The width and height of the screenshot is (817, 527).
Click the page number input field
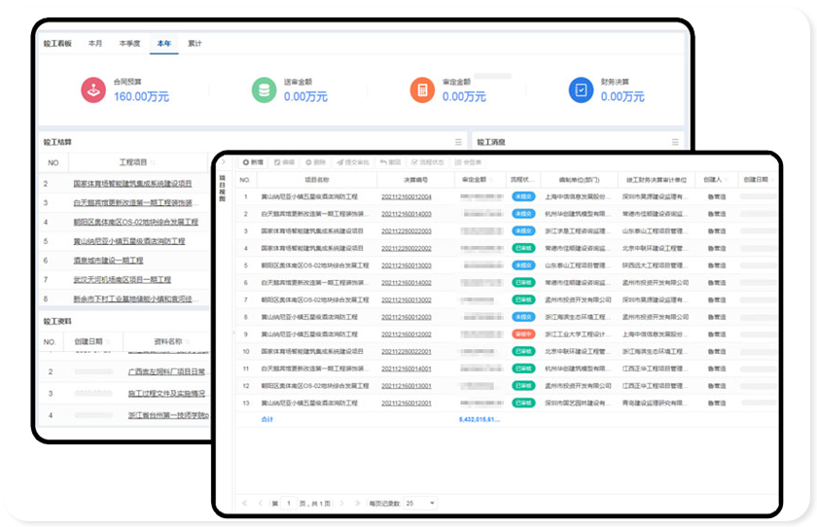coord(289,503)
